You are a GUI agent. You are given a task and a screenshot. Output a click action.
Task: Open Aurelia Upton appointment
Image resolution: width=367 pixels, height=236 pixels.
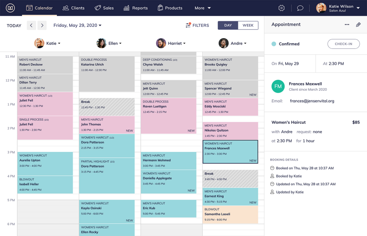tap(45, 164)
